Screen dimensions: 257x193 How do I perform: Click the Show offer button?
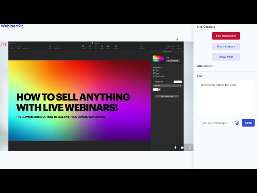click(x=226, y=57)
